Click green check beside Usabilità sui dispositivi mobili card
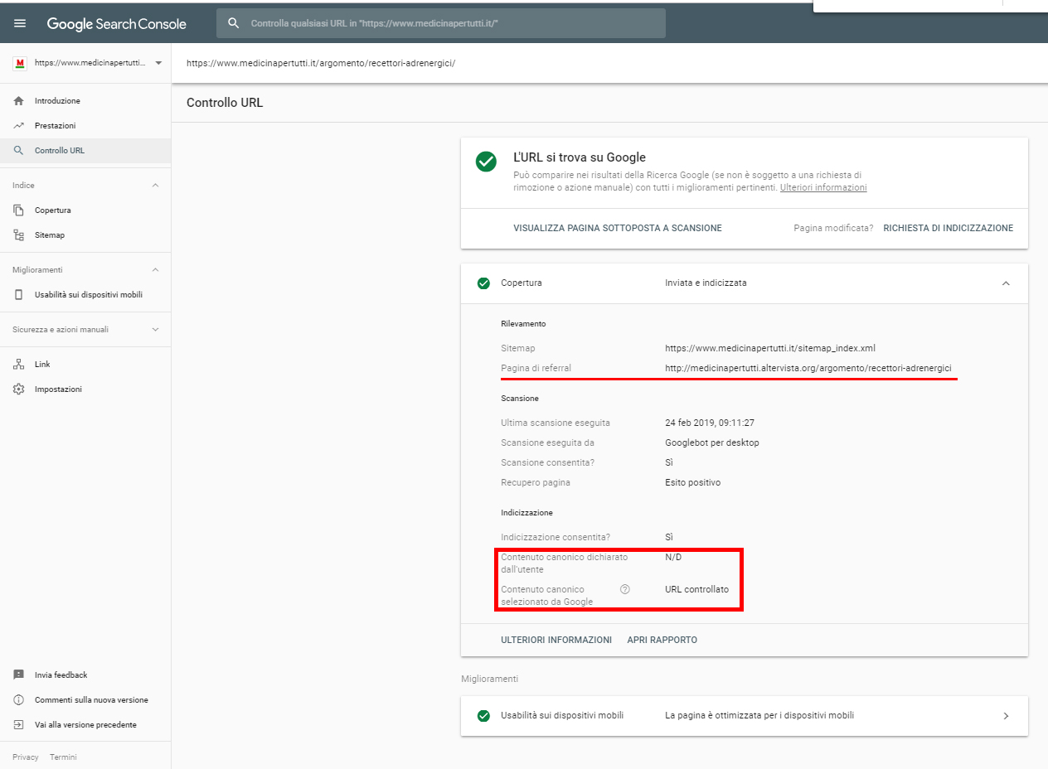 [484, 716]
